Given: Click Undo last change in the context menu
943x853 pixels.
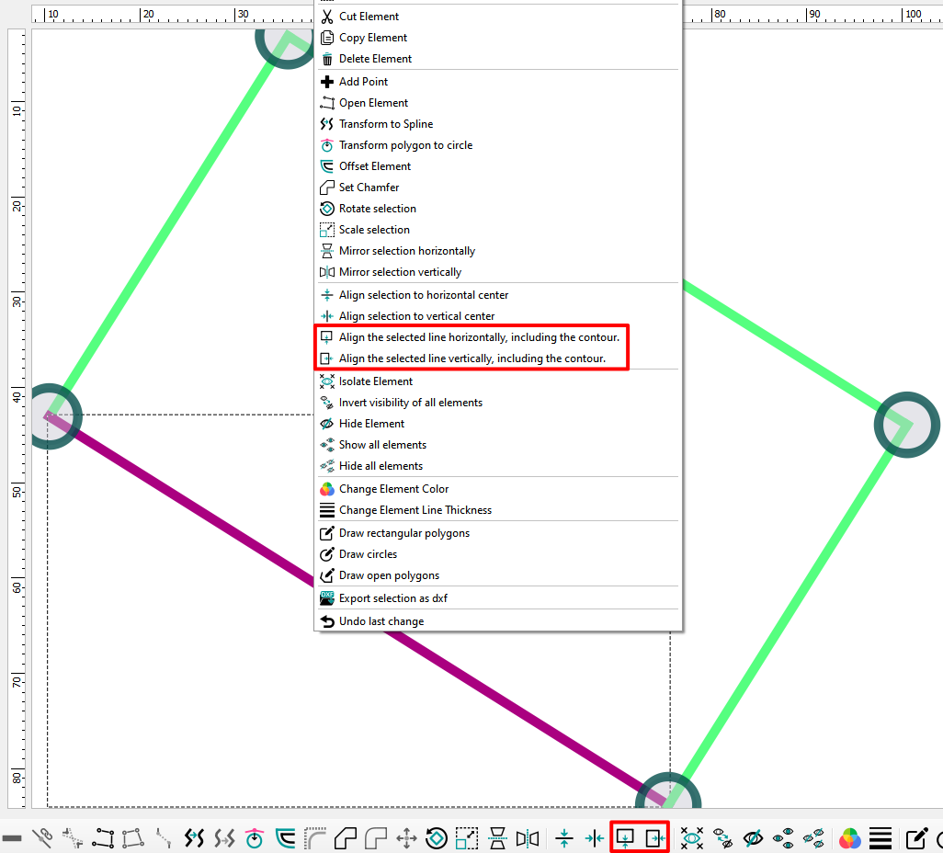Looking at the screenshot, I should 381,621.
